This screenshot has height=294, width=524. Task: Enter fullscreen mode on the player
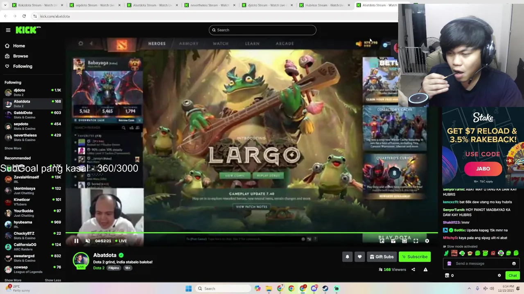(416, 241)
